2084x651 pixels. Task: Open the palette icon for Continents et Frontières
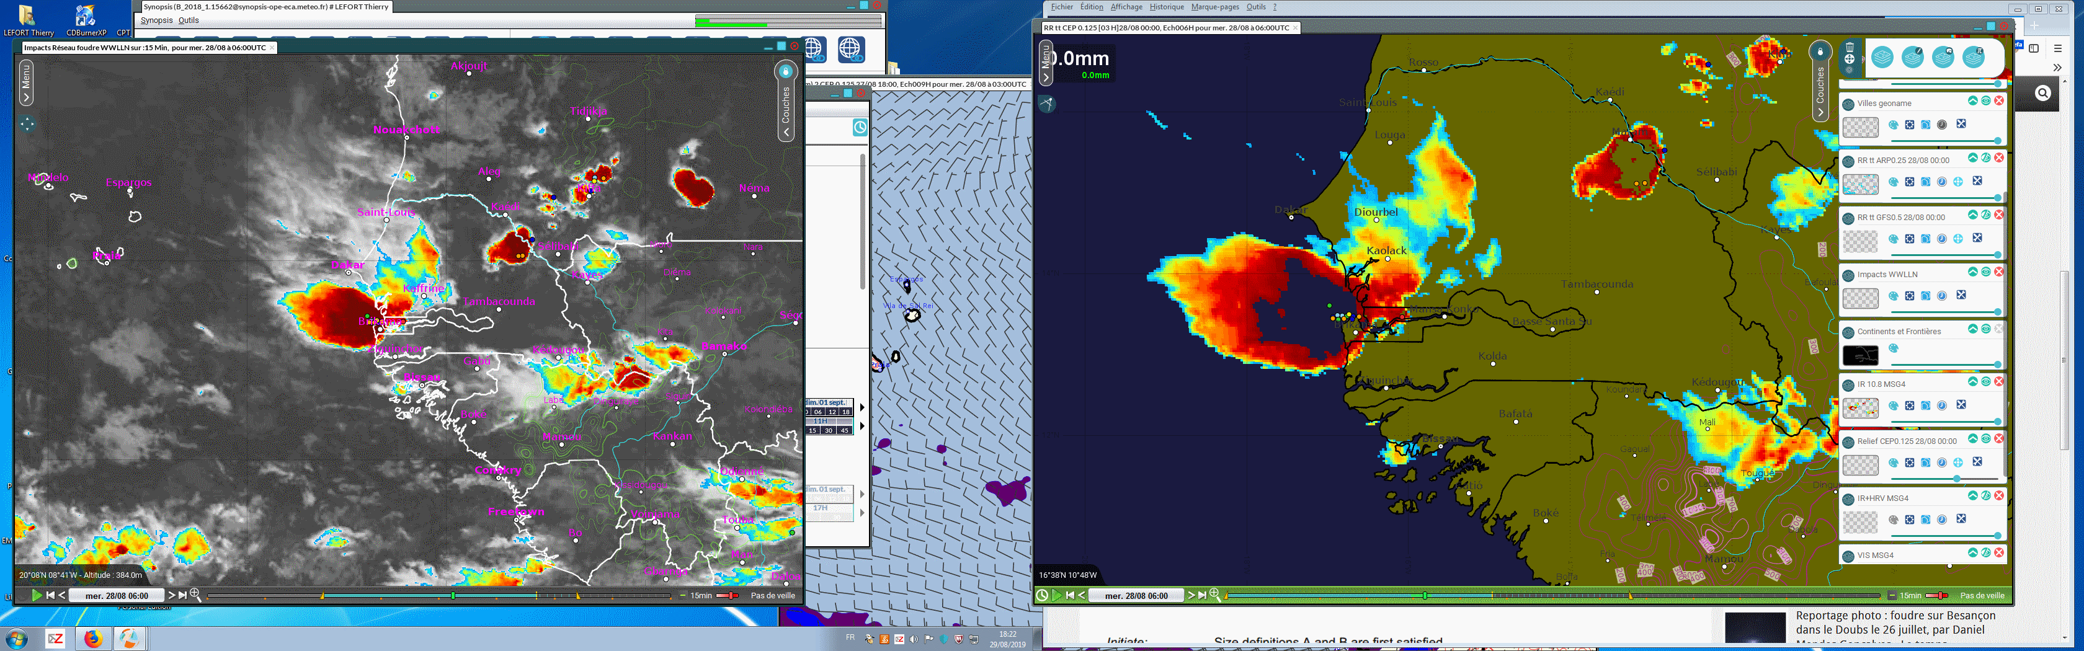(1894, 348)
